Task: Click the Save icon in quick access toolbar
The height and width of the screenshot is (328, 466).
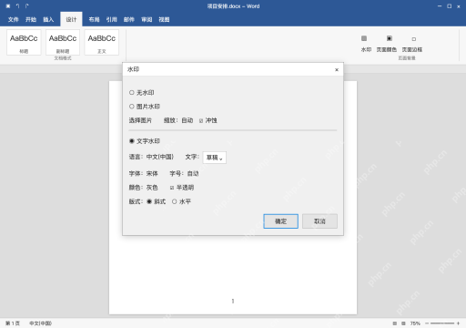Action: pos(8,6)
